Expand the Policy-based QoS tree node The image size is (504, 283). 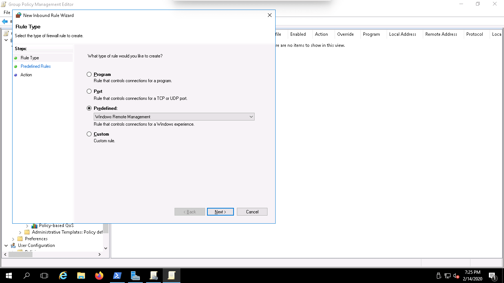[x=27, y=226]
